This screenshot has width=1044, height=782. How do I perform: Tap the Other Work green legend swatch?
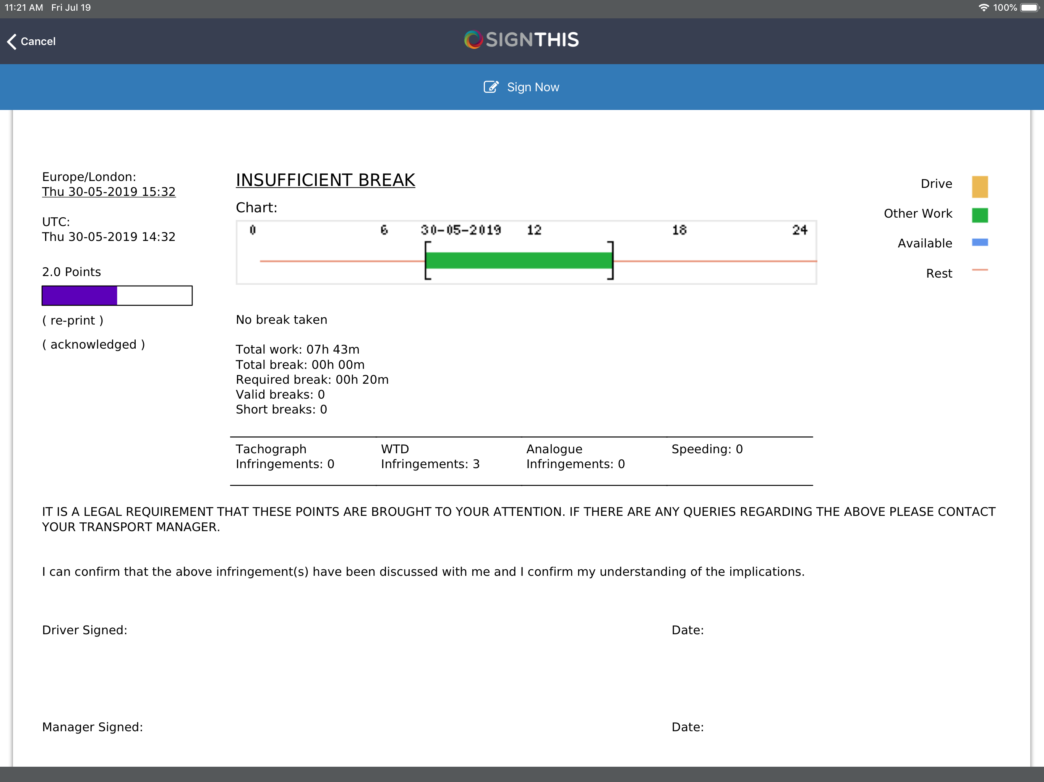point(980,215)
